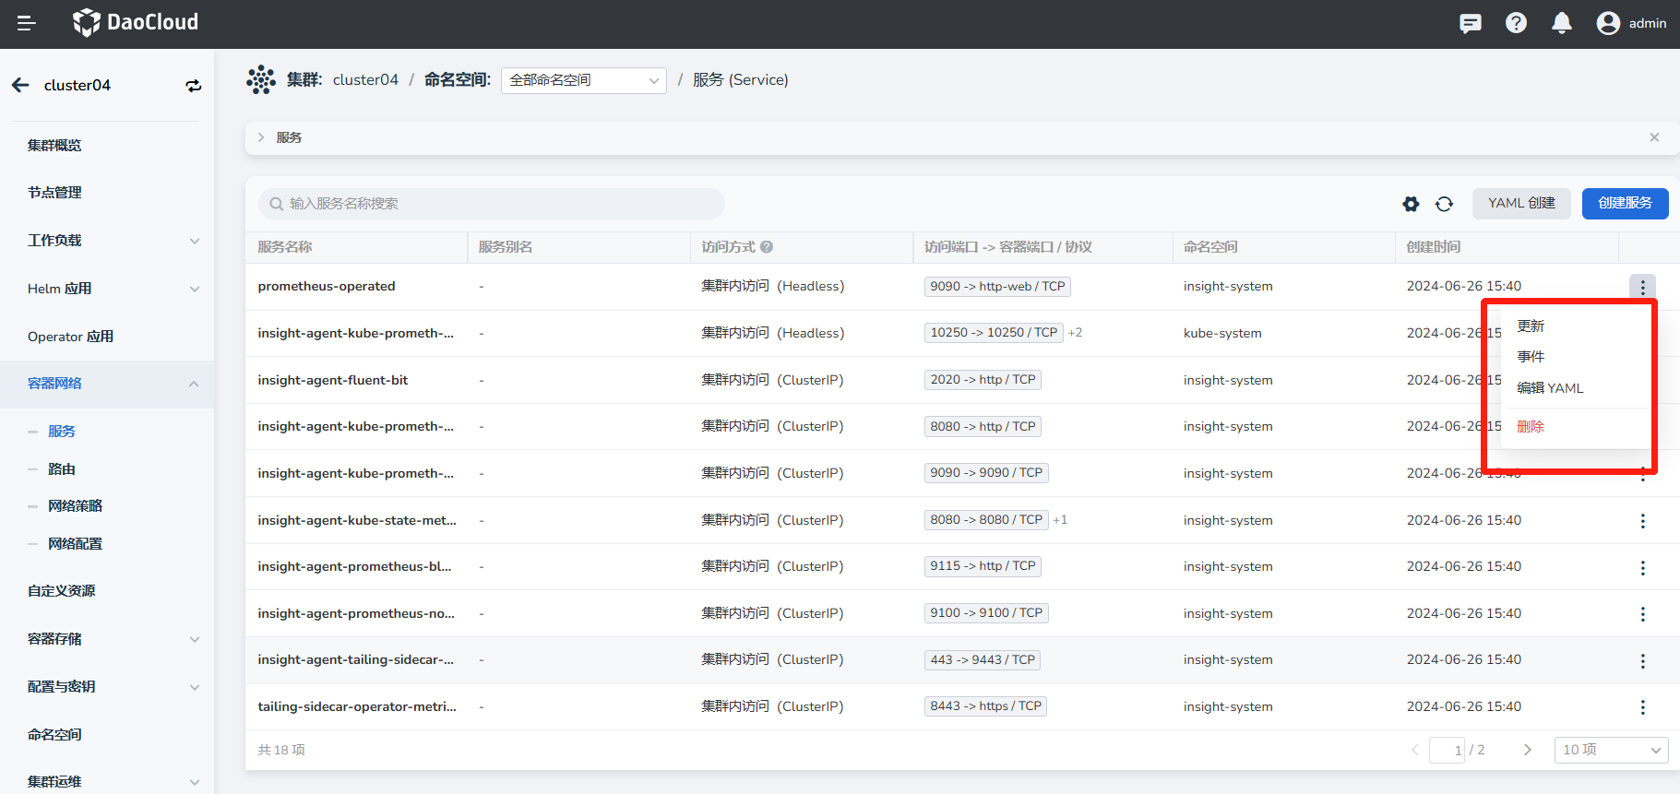This screenshot has height=794, width=1680.
Task: Select 编辑 YAML from the context menu
Action: pyautogui.click(x=1550, y=388)
